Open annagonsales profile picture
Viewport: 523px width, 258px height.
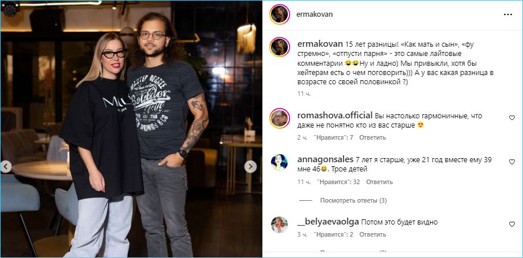280,162
